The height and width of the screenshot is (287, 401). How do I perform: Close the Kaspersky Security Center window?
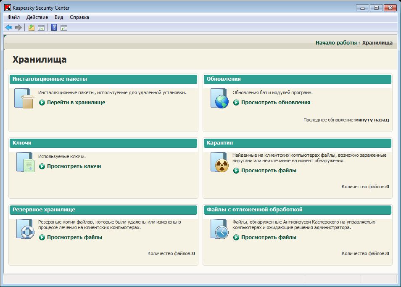(390, 8)
